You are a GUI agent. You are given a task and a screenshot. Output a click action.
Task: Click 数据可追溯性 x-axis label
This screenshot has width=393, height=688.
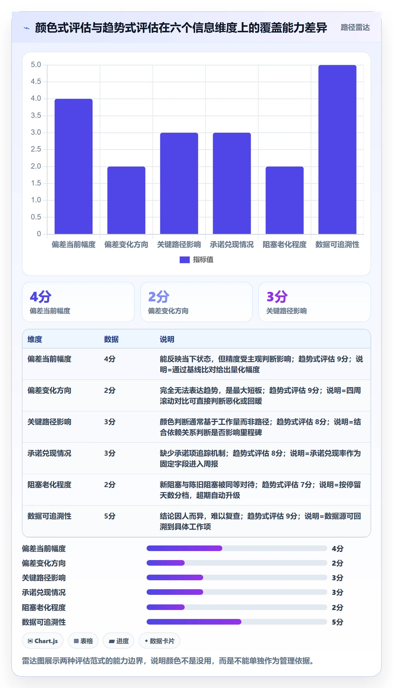(337, 244)
